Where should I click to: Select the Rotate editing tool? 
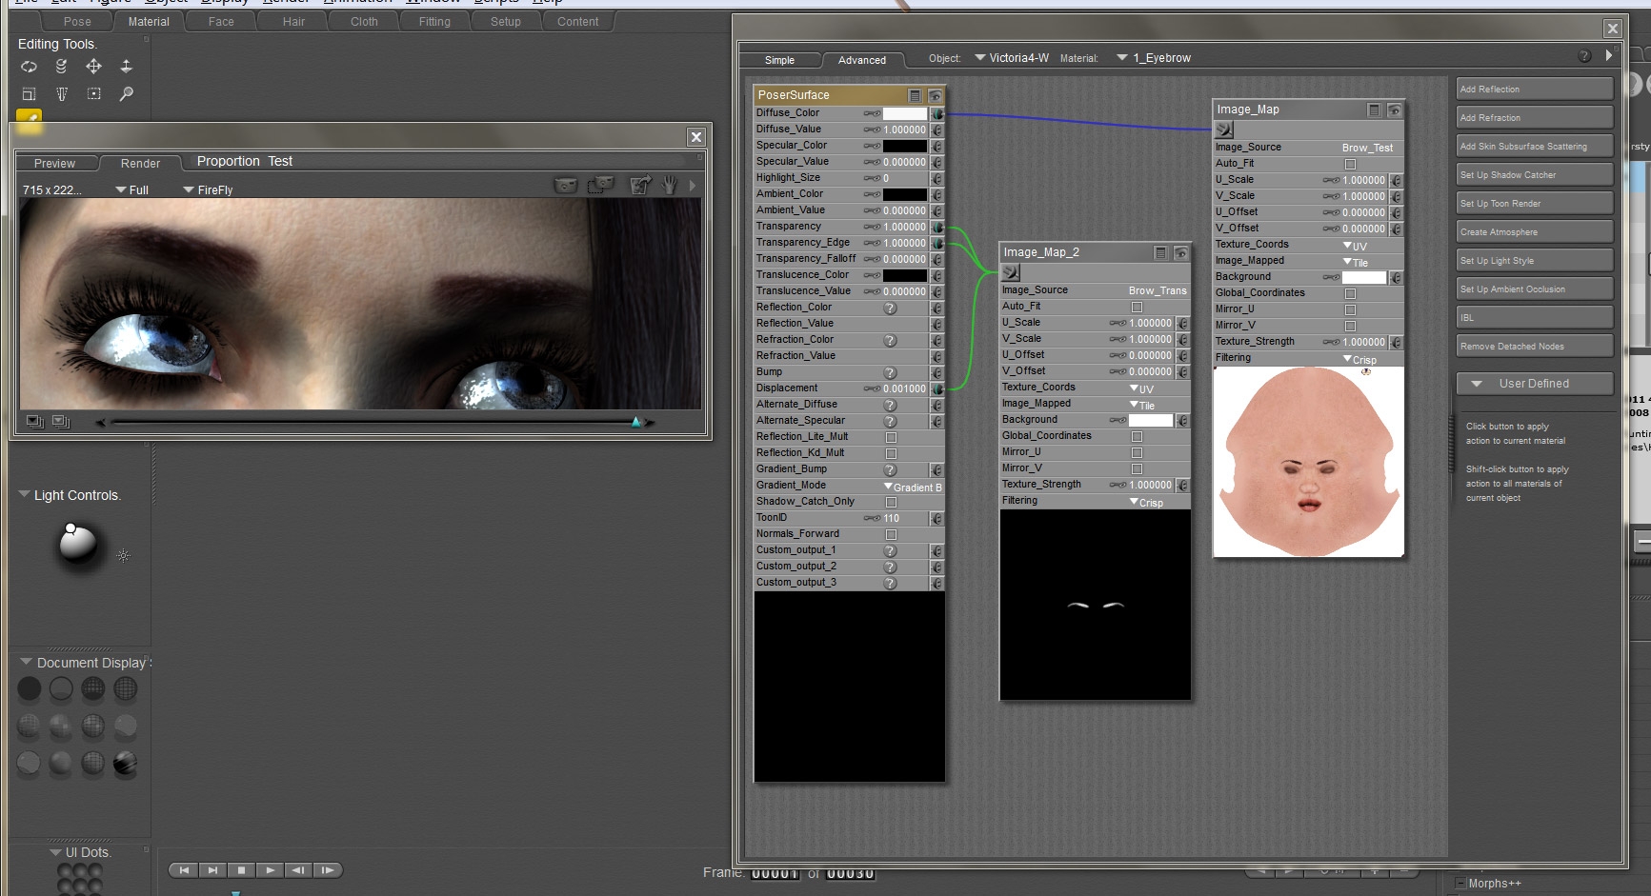30,67
